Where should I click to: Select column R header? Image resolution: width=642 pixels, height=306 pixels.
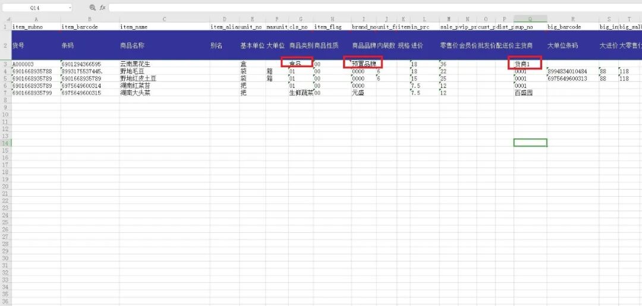click(x=572, y=20)
